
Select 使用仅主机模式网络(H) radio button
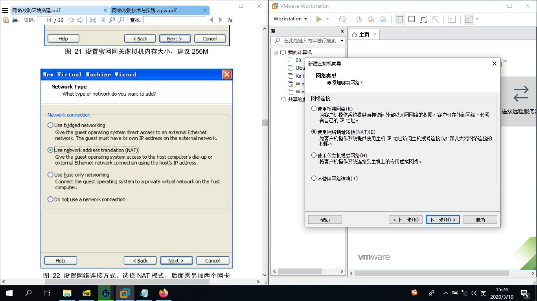(x=314, y=155)
